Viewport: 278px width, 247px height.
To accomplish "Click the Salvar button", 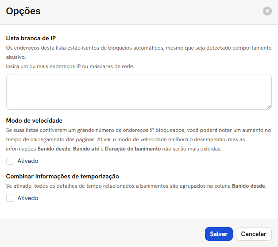I will click(x=219, y=234).
